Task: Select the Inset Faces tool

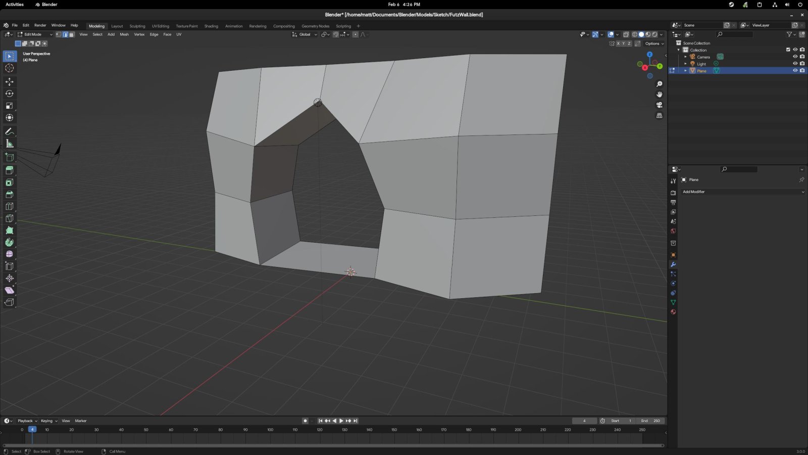Action: 9,183
